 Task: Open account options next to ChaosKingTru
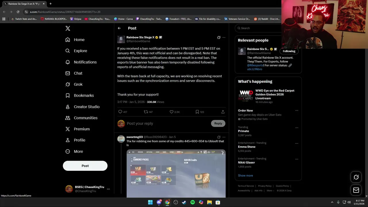[108, 189]
